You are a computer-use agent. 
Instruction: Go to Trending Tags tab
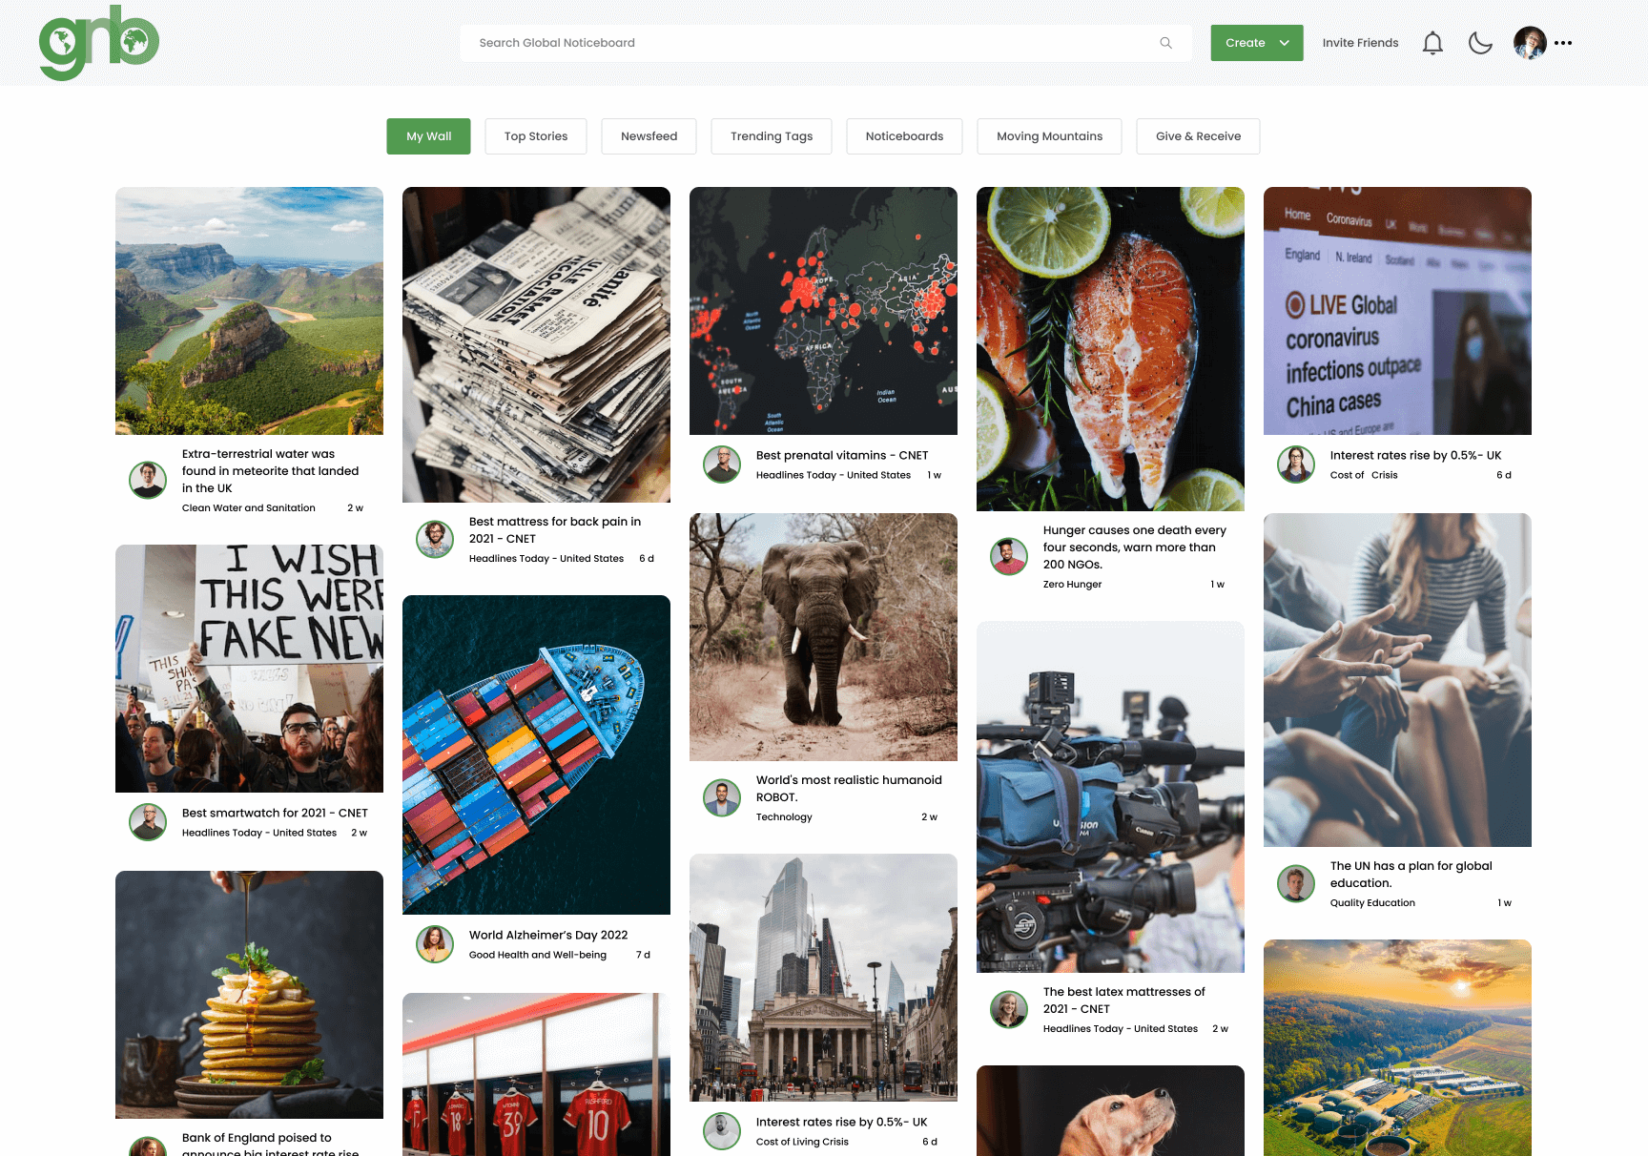(771, 136)
